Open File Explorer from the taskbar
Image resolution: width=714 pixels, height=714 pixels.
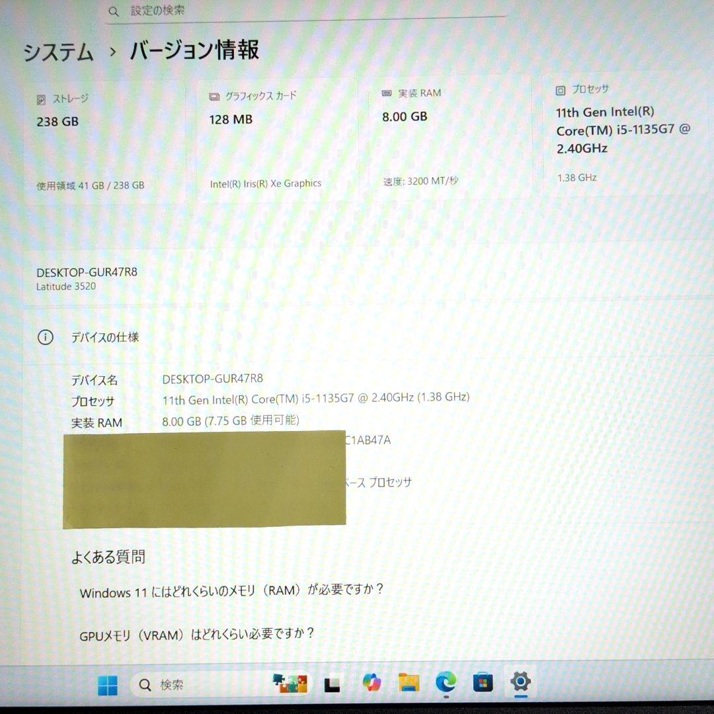point(408,684)
